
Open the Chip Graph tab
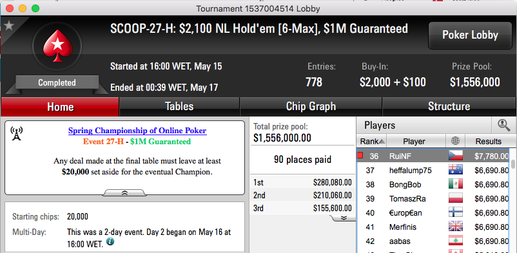tap(311, 106)
